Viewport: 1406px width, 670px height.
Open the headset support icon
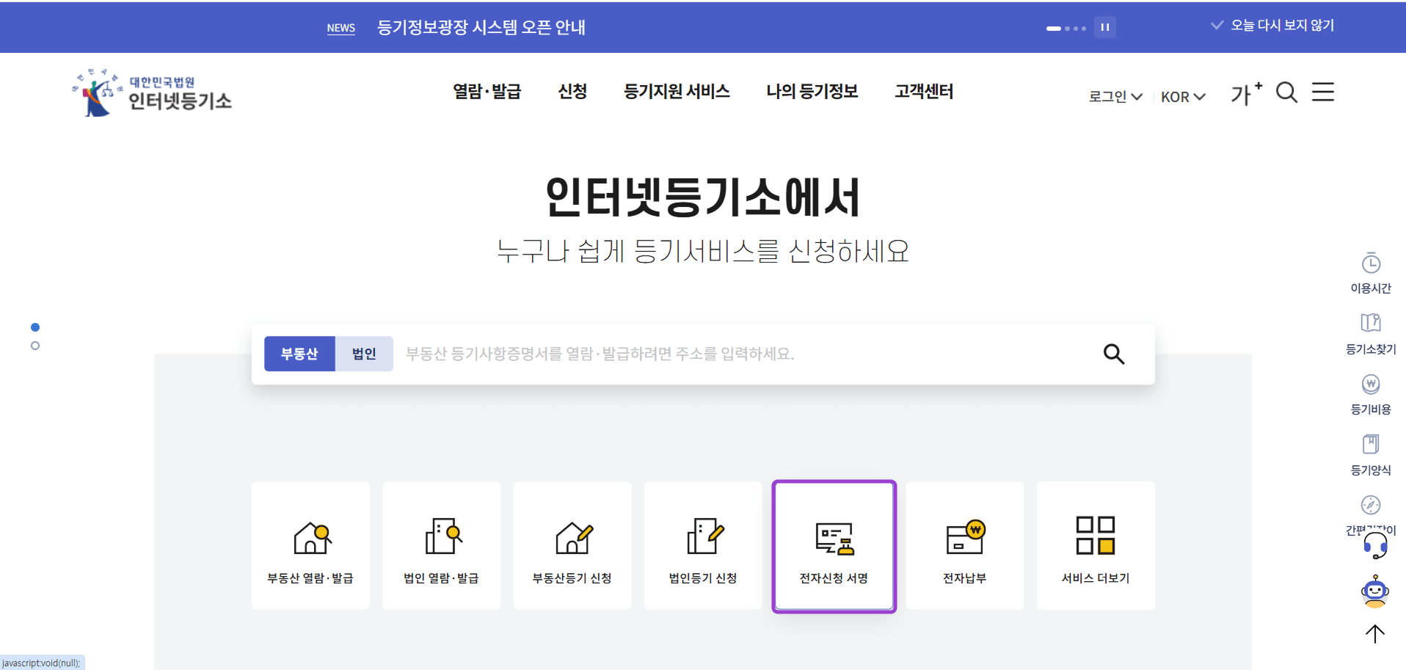pyautogui.click(x=1375, y=545)
